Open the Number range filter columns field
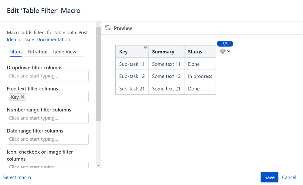Image resolution: width=303 pixels, height=185 pixels. point(48,118)
